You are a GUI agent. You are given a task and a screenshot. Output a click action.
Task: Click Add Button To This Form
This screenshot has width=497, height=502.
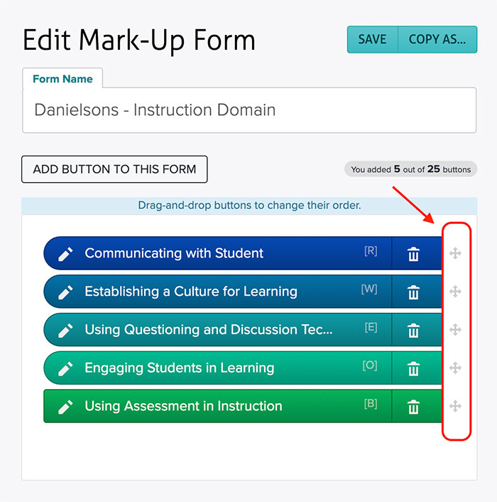(x=114, y=169)
